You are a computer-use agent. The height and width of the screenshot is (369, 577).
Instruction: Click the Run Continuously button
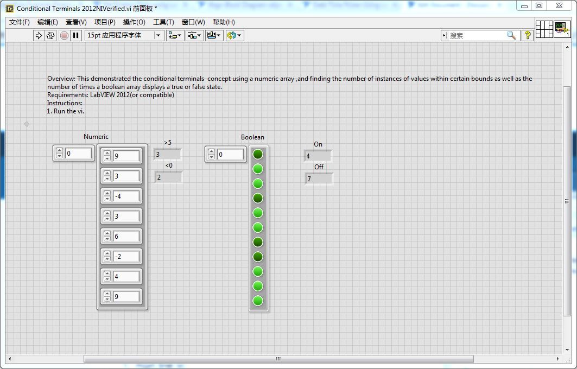(50, 35)
